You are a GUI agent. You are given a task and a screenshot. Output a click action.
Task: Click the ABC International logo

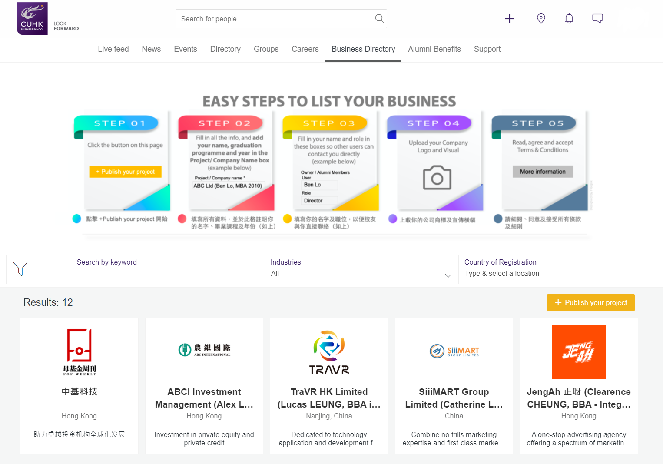point(204,350)
